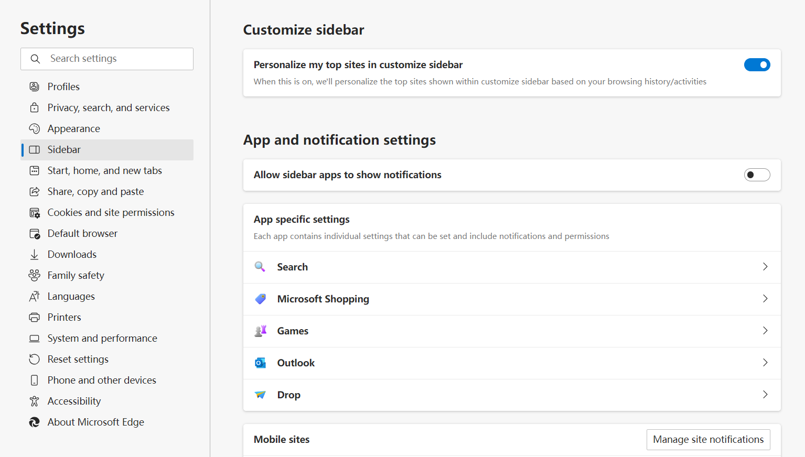
Task: Focus the Search settings input field
Action: point(107,59)
